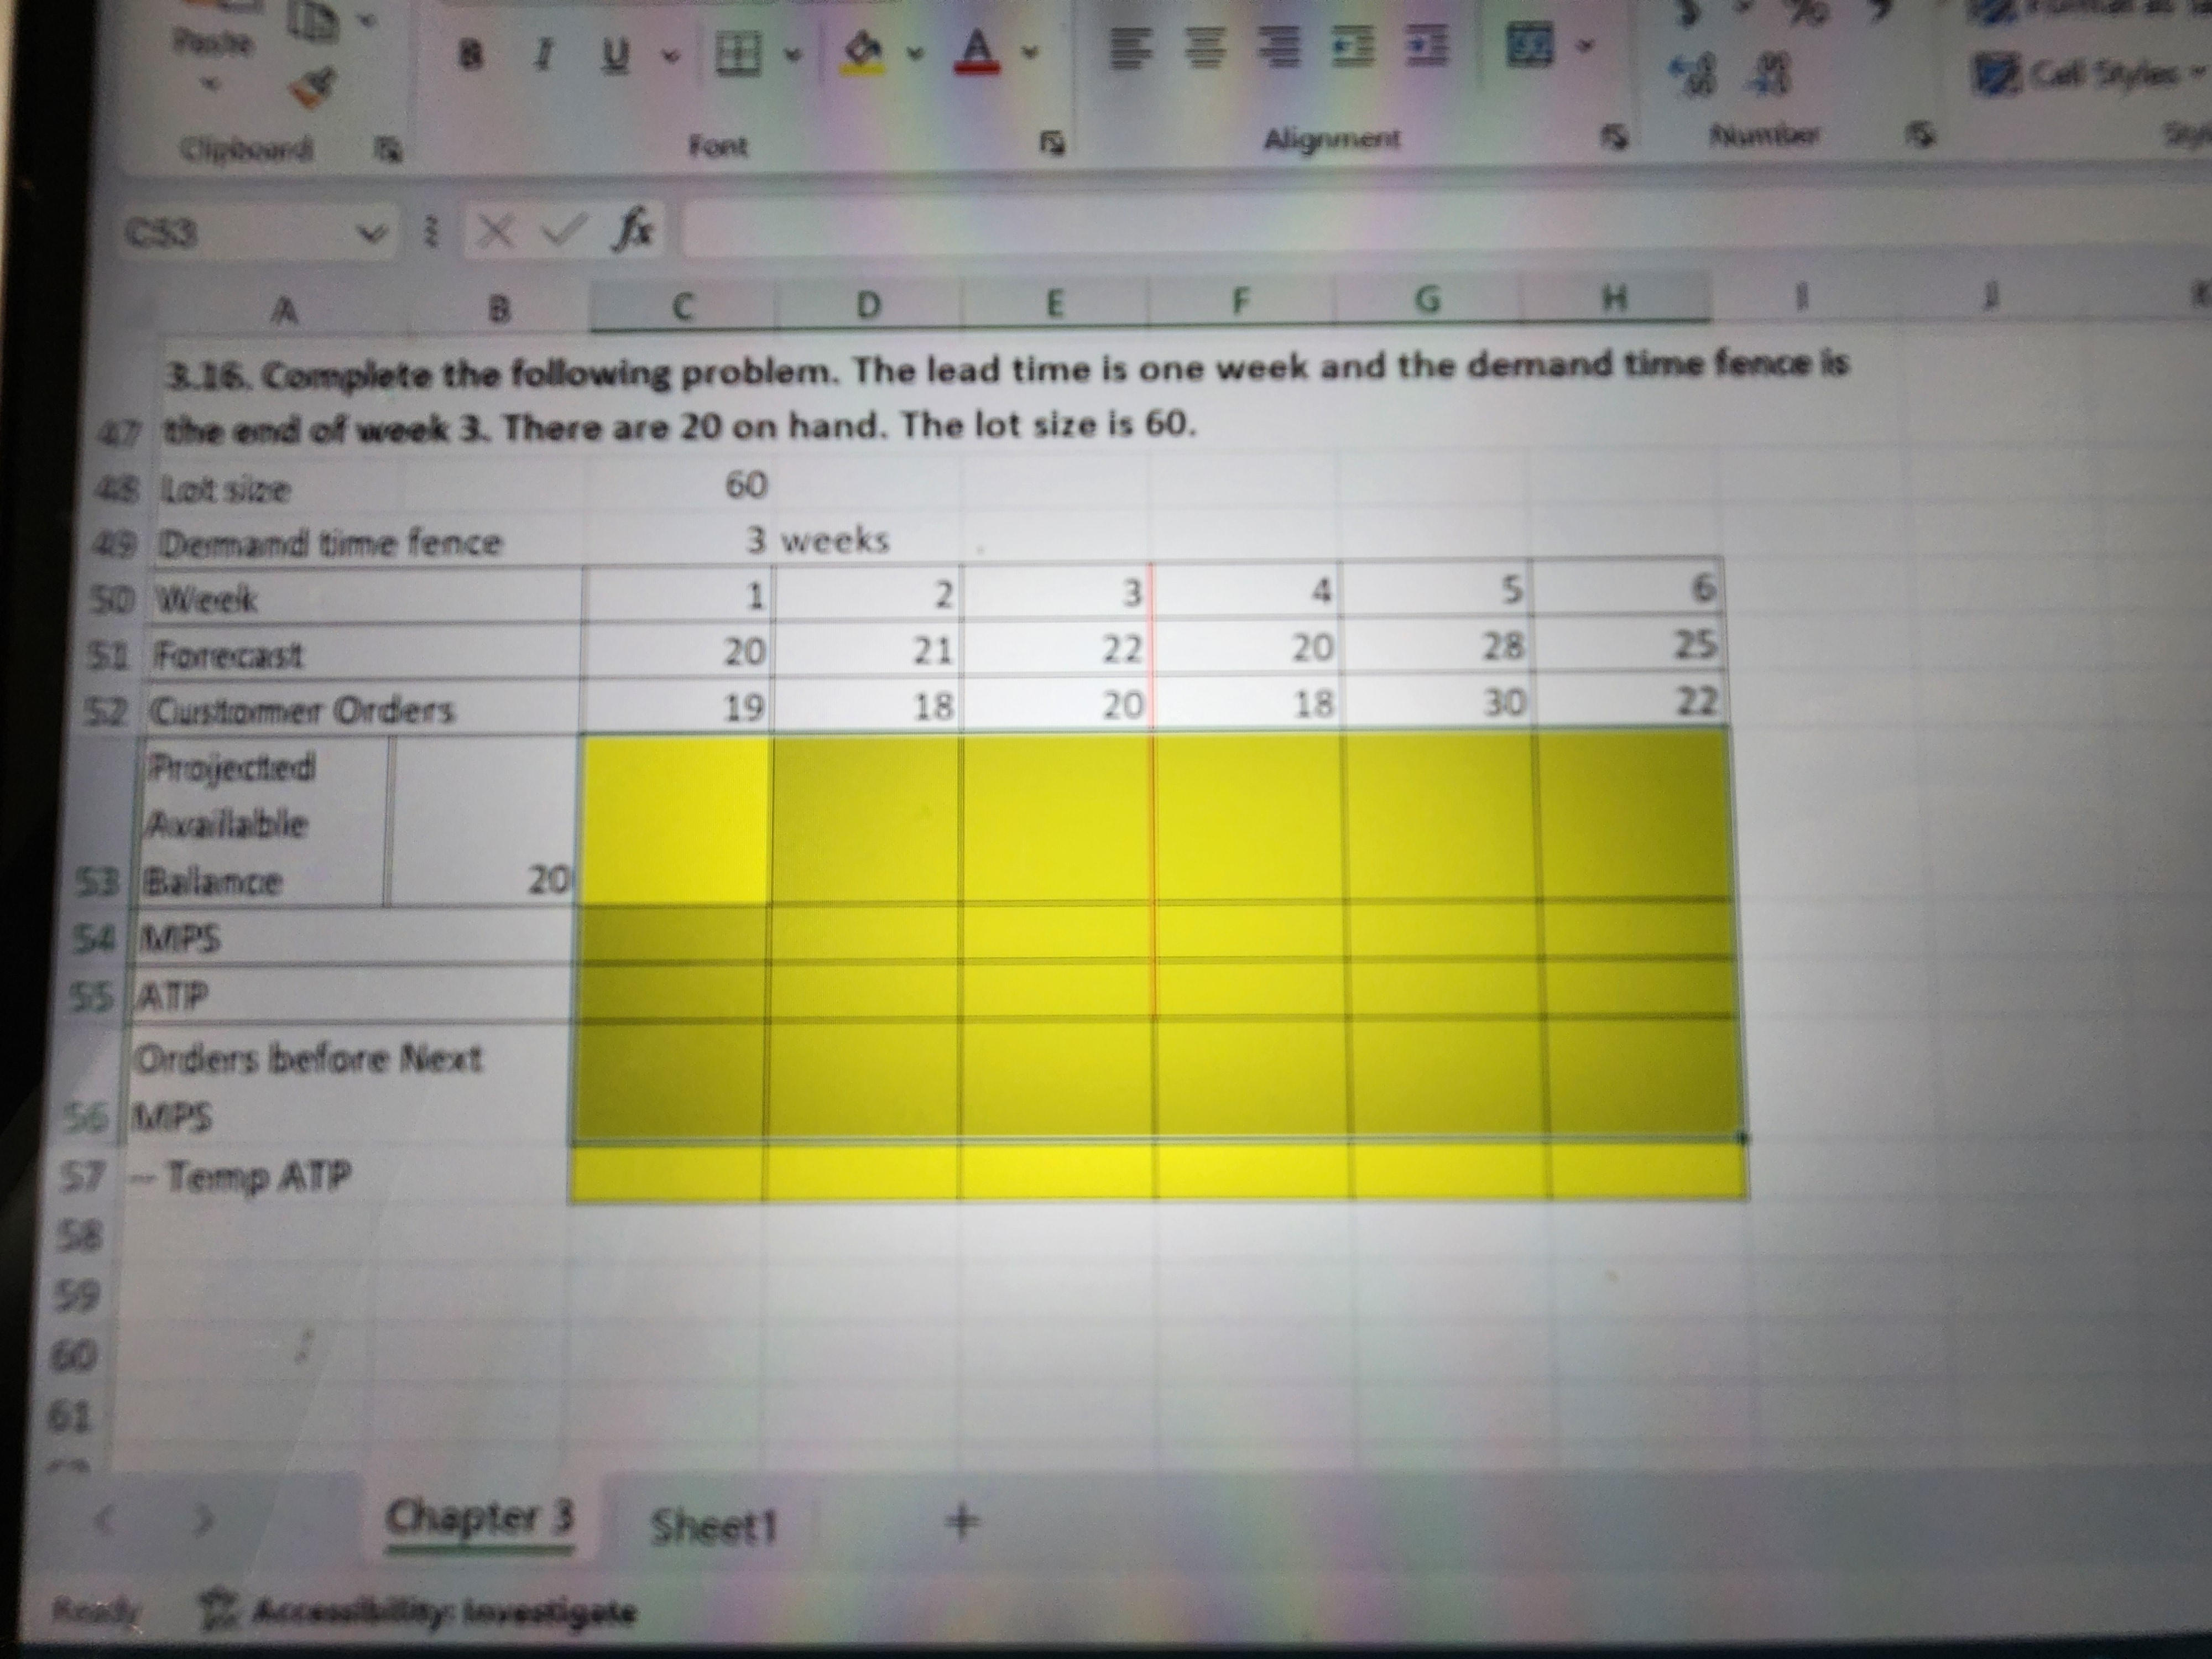2212x1659 pixels.
Task: Switch to the Sheet1 tab
Action: (x=713, y=1527)
